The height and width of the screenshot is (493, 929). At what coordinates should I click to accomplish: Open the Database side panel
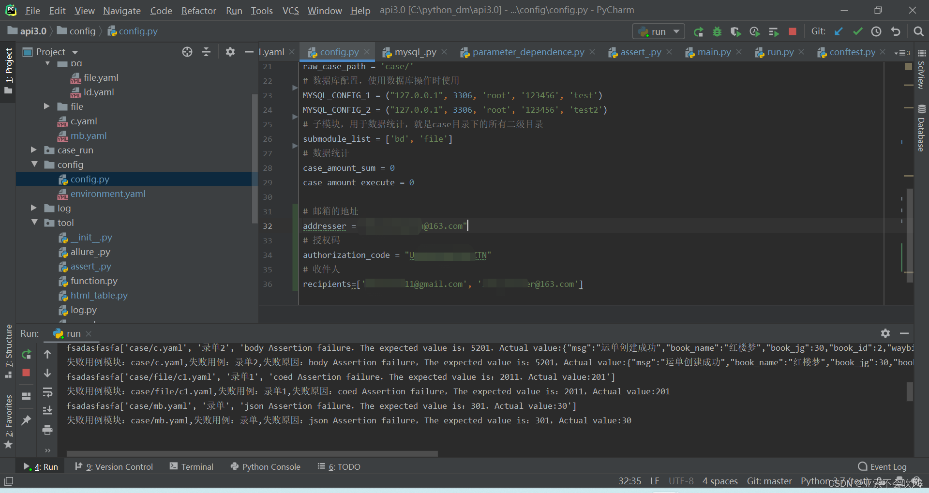point(921,128)
